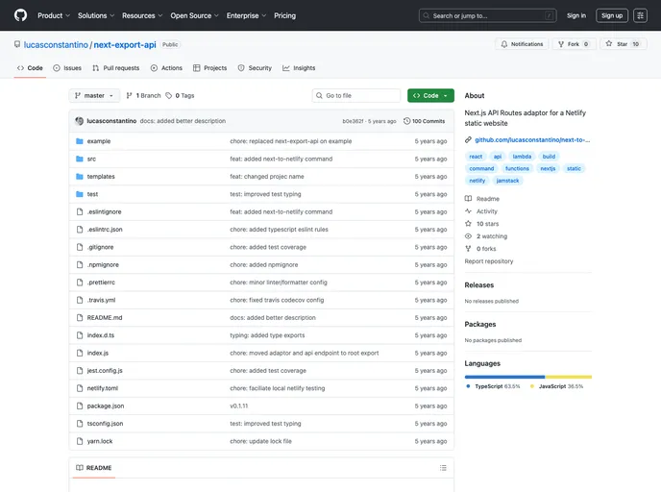This screenshot has height=492, width=661.
Task: Click the link icon beside repository website URL
Action: coord(468,140)
